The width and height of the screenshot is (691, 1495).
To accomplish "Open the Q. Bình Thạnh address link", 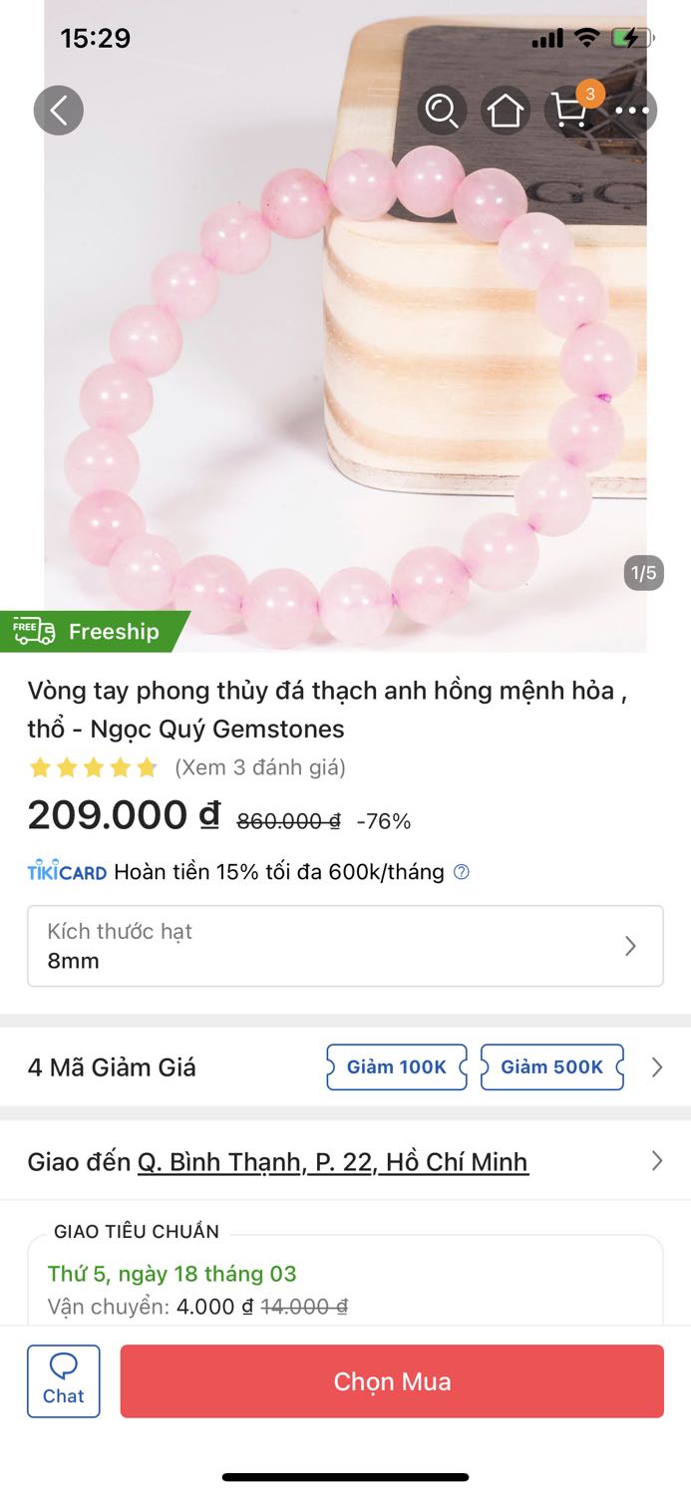I will point(332,1162).
